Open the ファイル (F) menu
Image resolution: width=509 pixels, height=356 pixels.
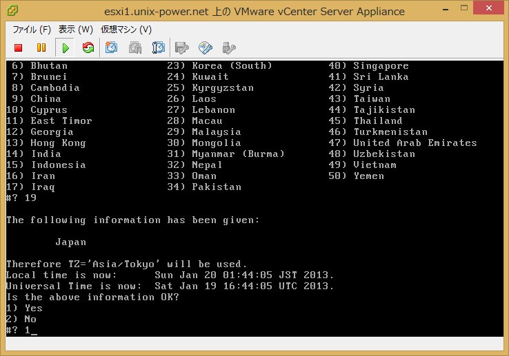click(32, 30)
